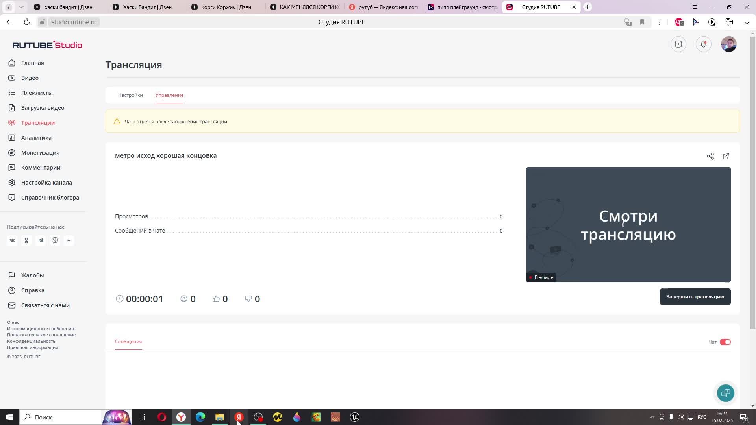Open the Dzen social icon
756x425 pixels.
point(69,240)
